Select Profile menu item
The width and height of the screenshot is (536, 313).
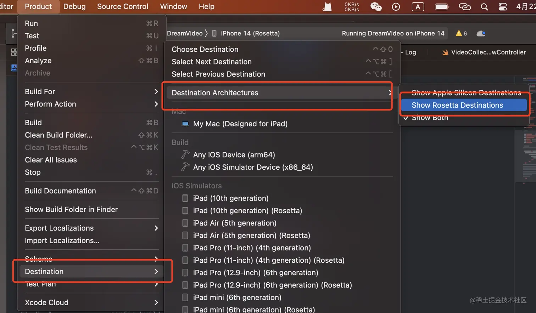[91, 48]
